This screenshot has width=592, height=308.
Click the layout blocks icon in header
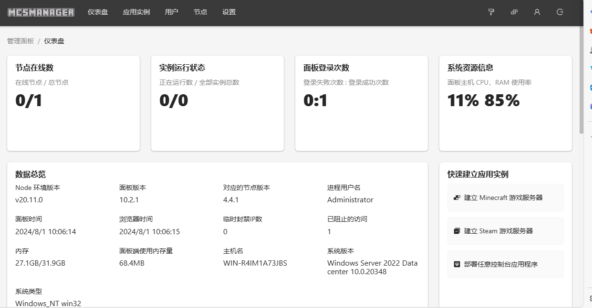[514, 12]
